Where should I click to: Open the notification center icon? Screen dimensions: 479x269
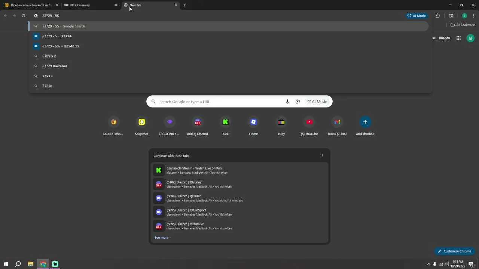pos(471,264)
